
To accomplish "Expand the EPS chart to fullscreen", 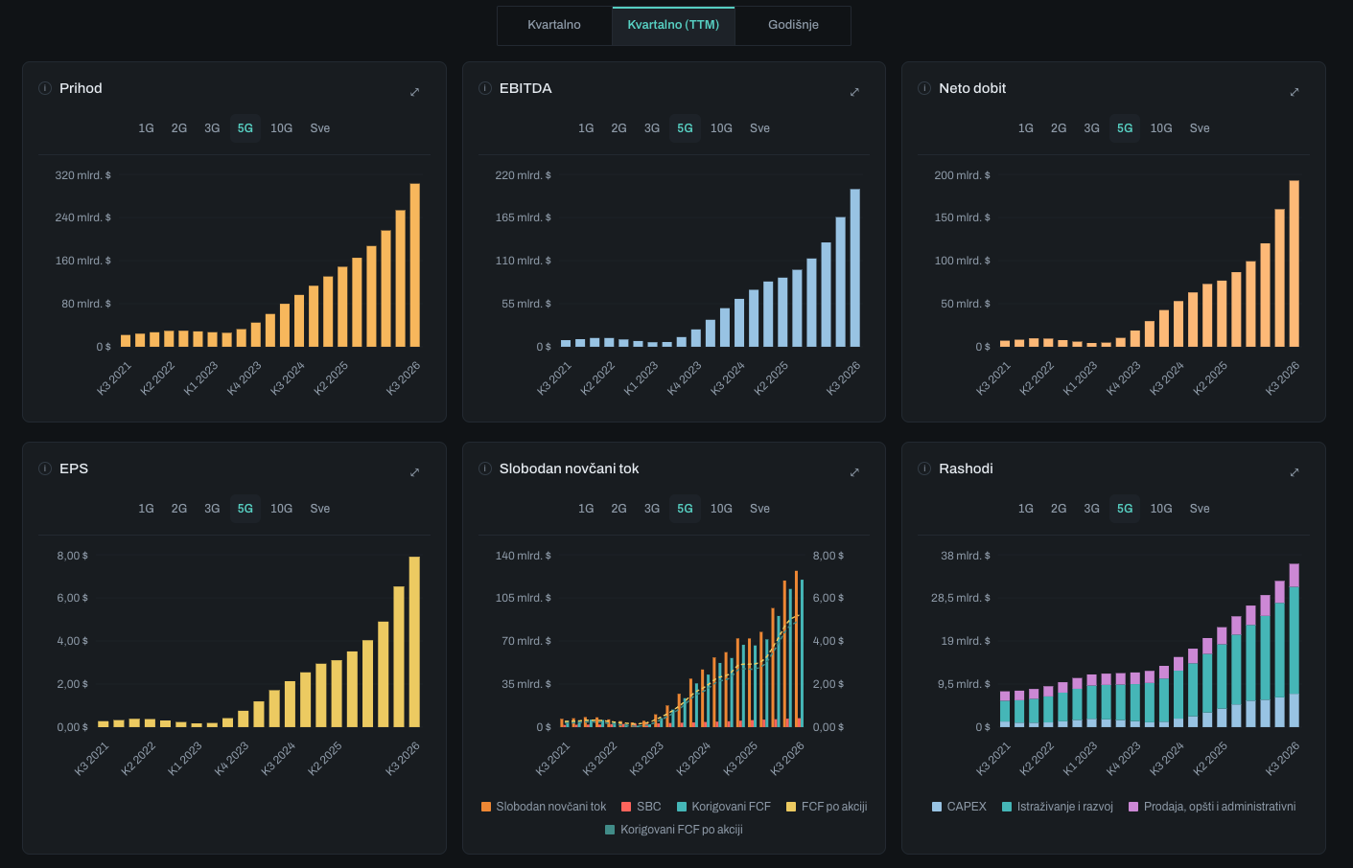I will pos(415,472).
